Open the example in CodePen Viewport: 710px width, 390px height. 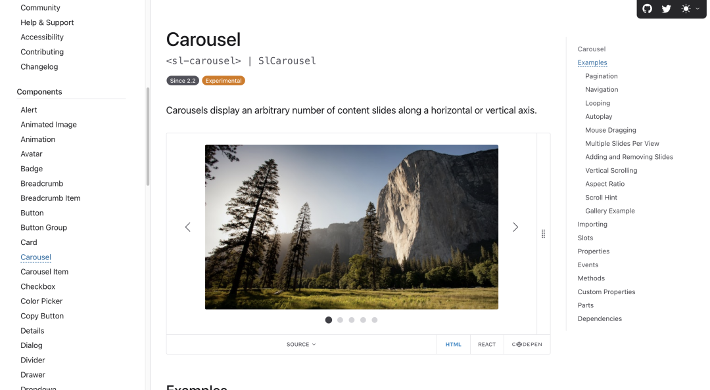527,344
